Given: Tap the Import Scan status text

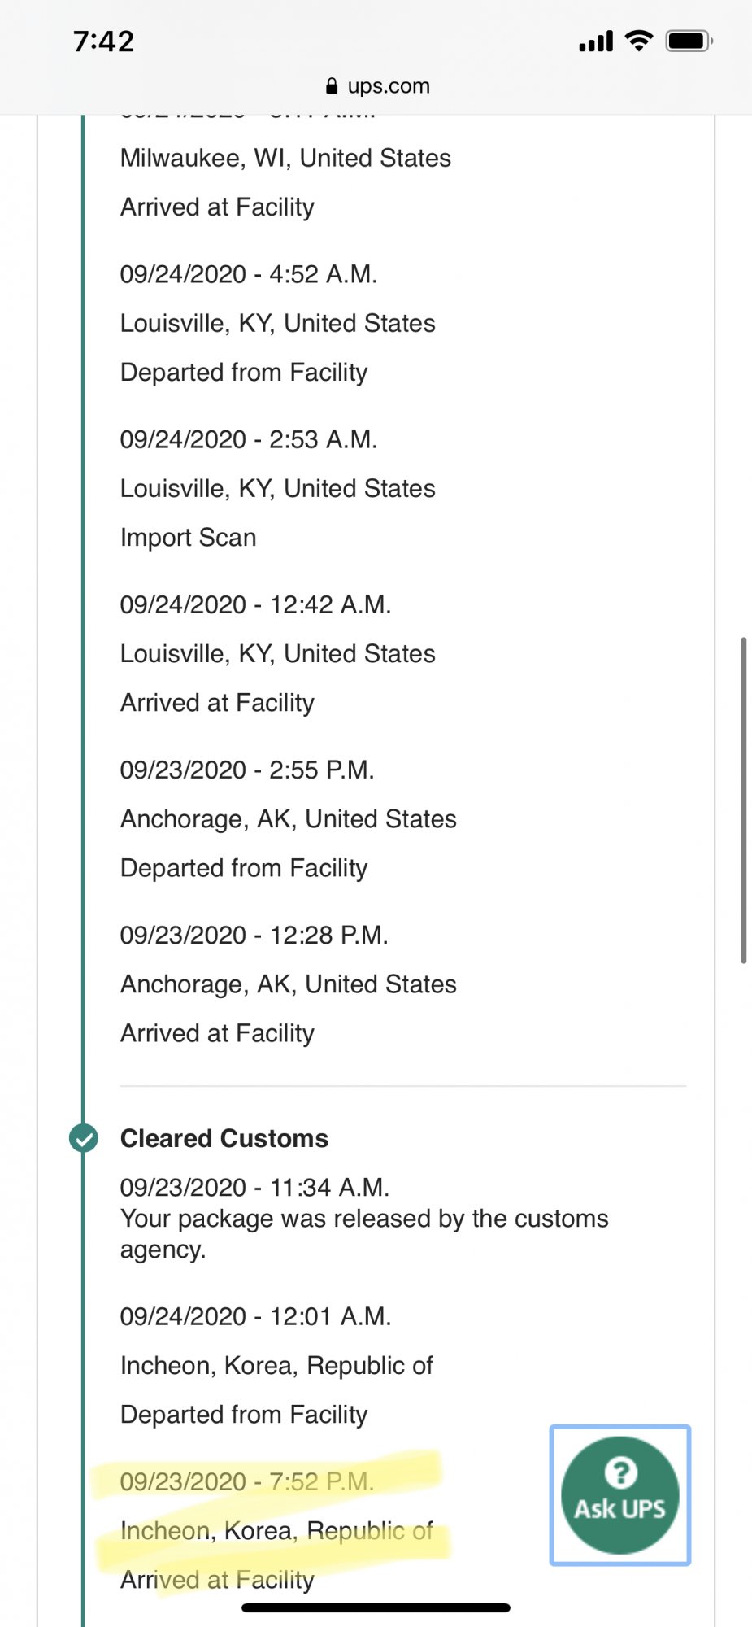Looking at the screenshot, I should pos(189,538).
